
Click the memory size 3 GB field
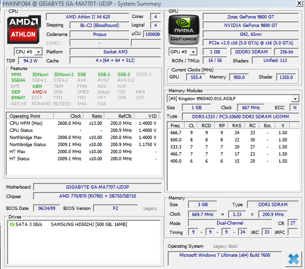coord(203,205)
